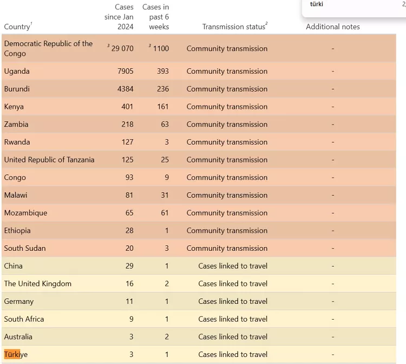Click United Republic of Tanzania row name
Viewport: 406px width, 364px height.
pyautogui.click(x=49, y=160)
